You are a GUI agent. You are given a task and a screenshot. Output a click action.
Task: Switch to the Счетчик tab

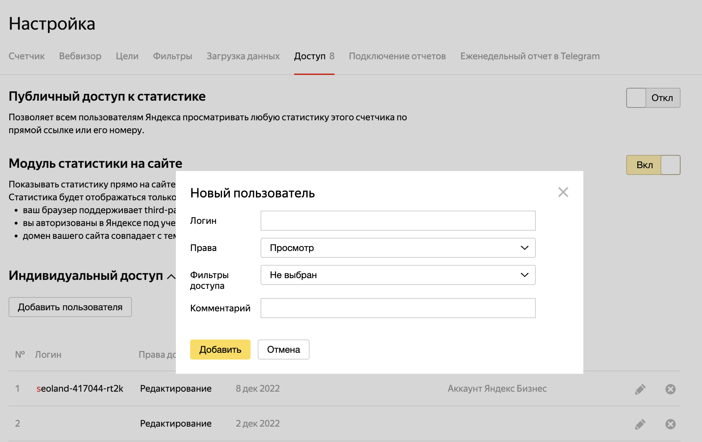[26, 56]
